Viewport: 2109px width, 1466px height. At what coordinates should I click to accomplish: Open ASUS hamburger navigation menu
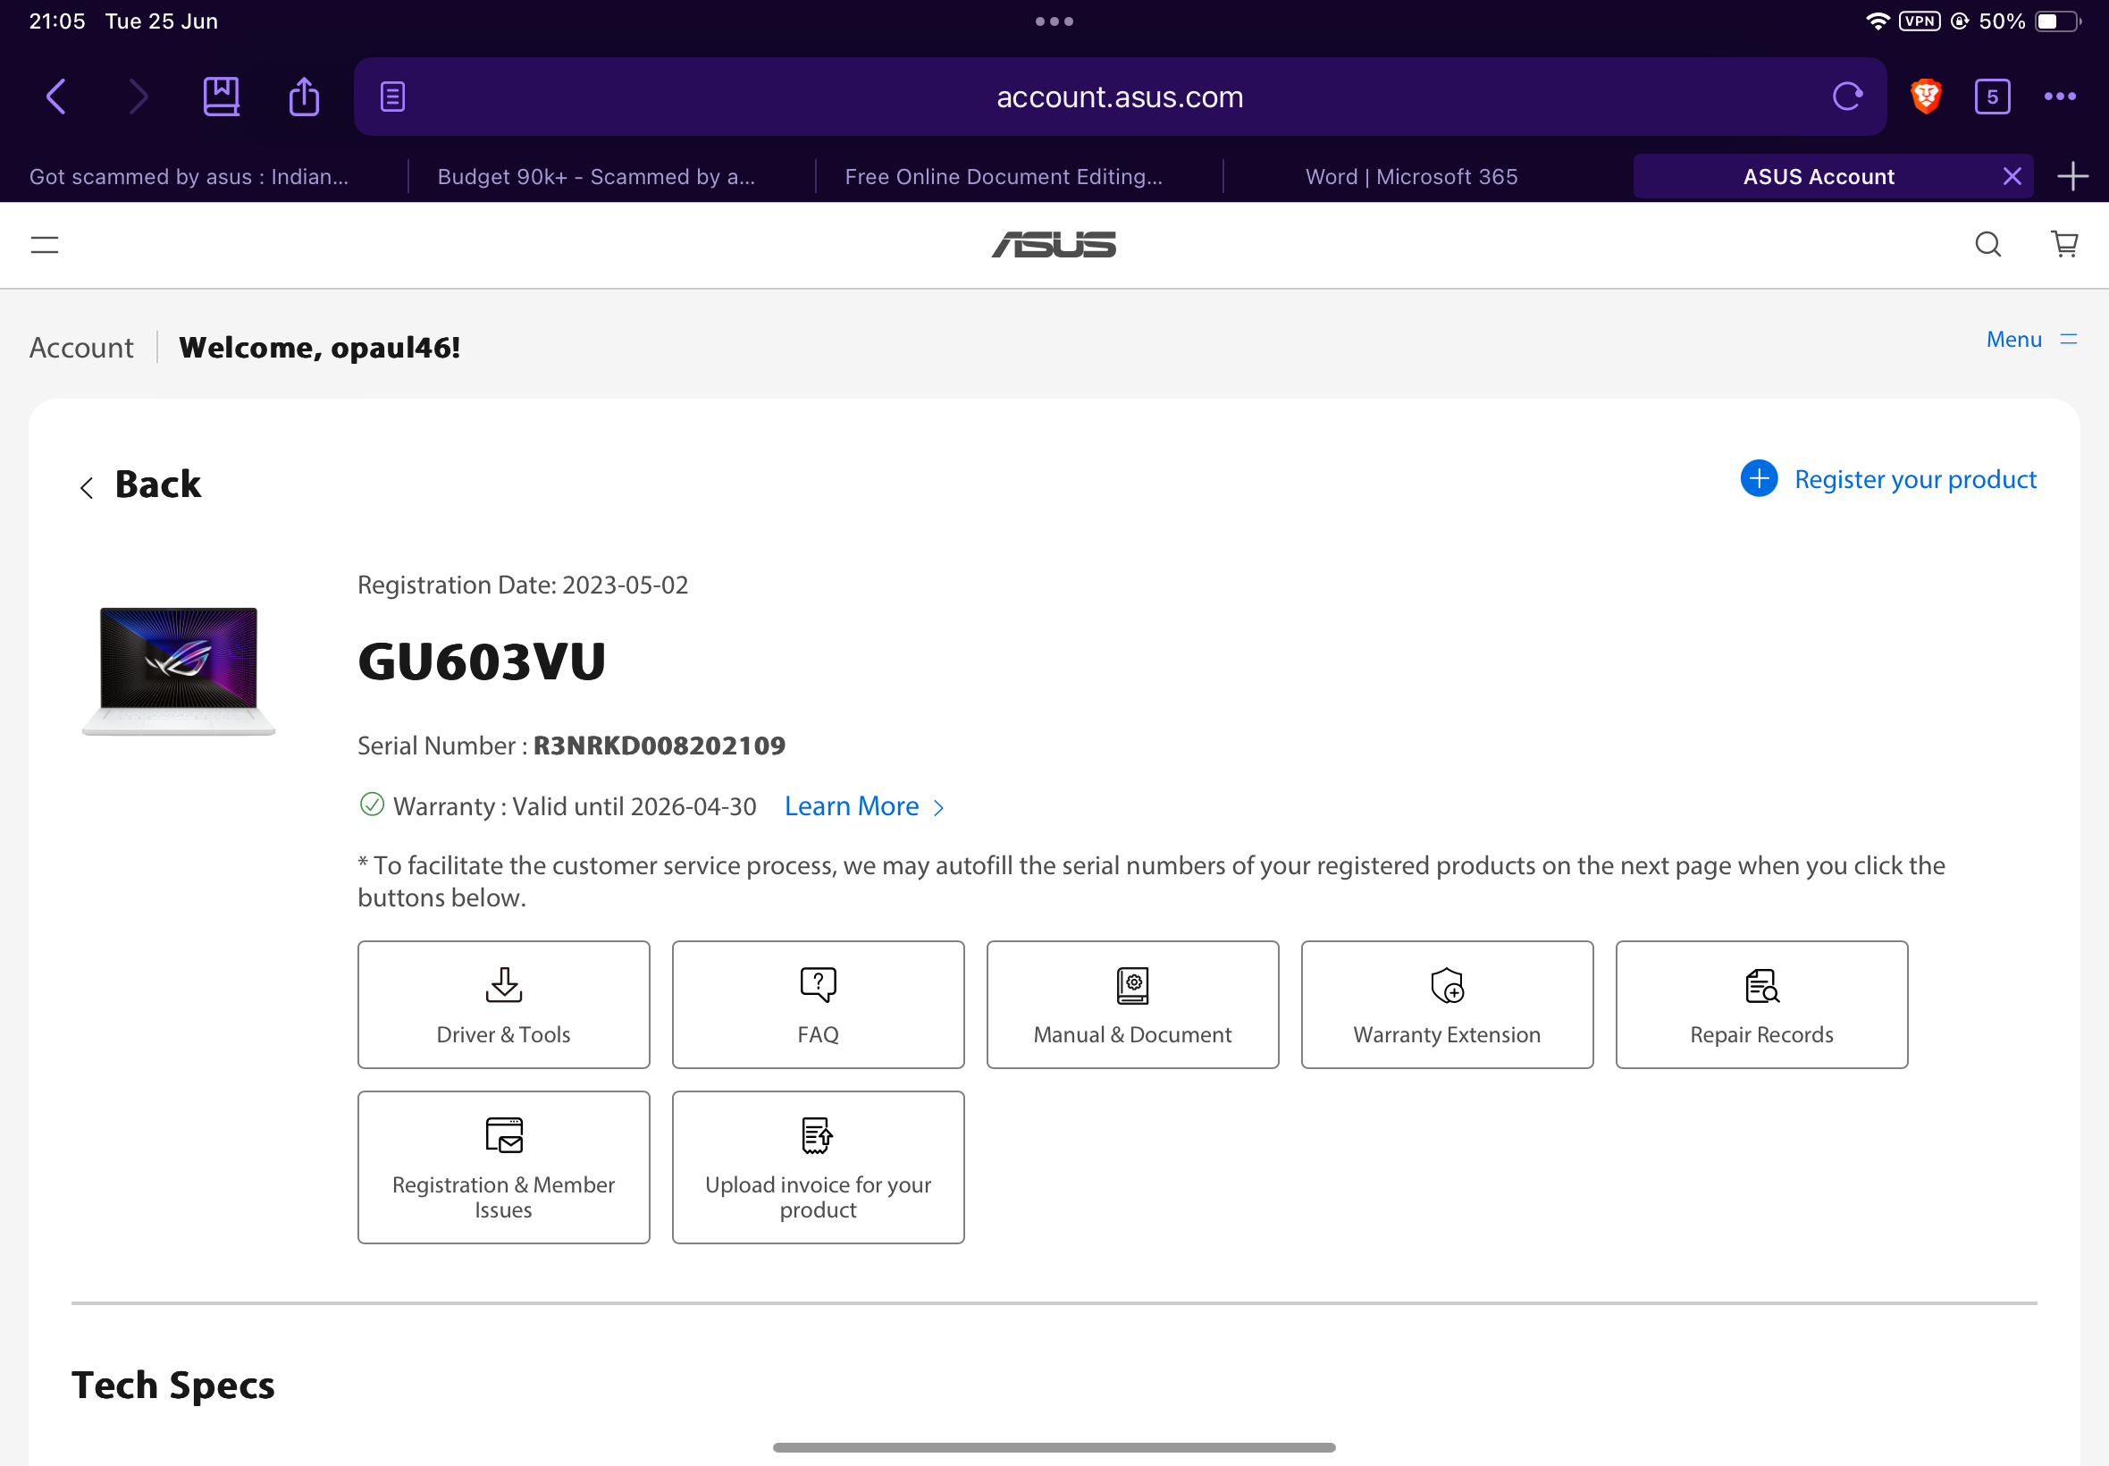pyautogui.click(x=44, y=244)
